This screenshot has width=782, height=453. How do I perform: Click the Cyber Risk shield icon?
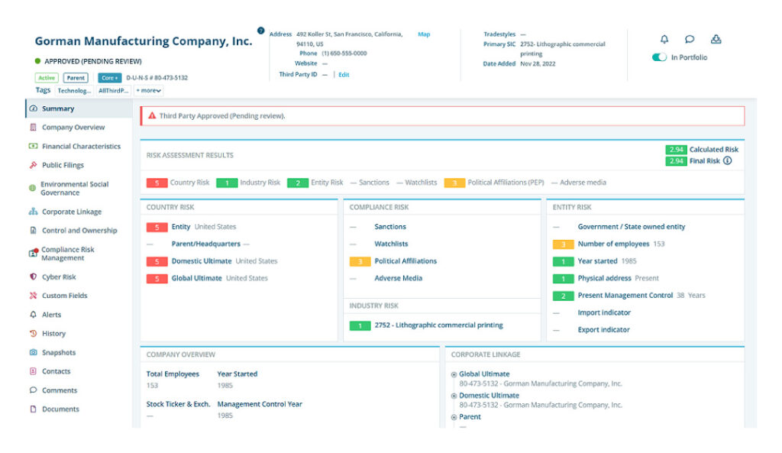(x=33, y=277)
